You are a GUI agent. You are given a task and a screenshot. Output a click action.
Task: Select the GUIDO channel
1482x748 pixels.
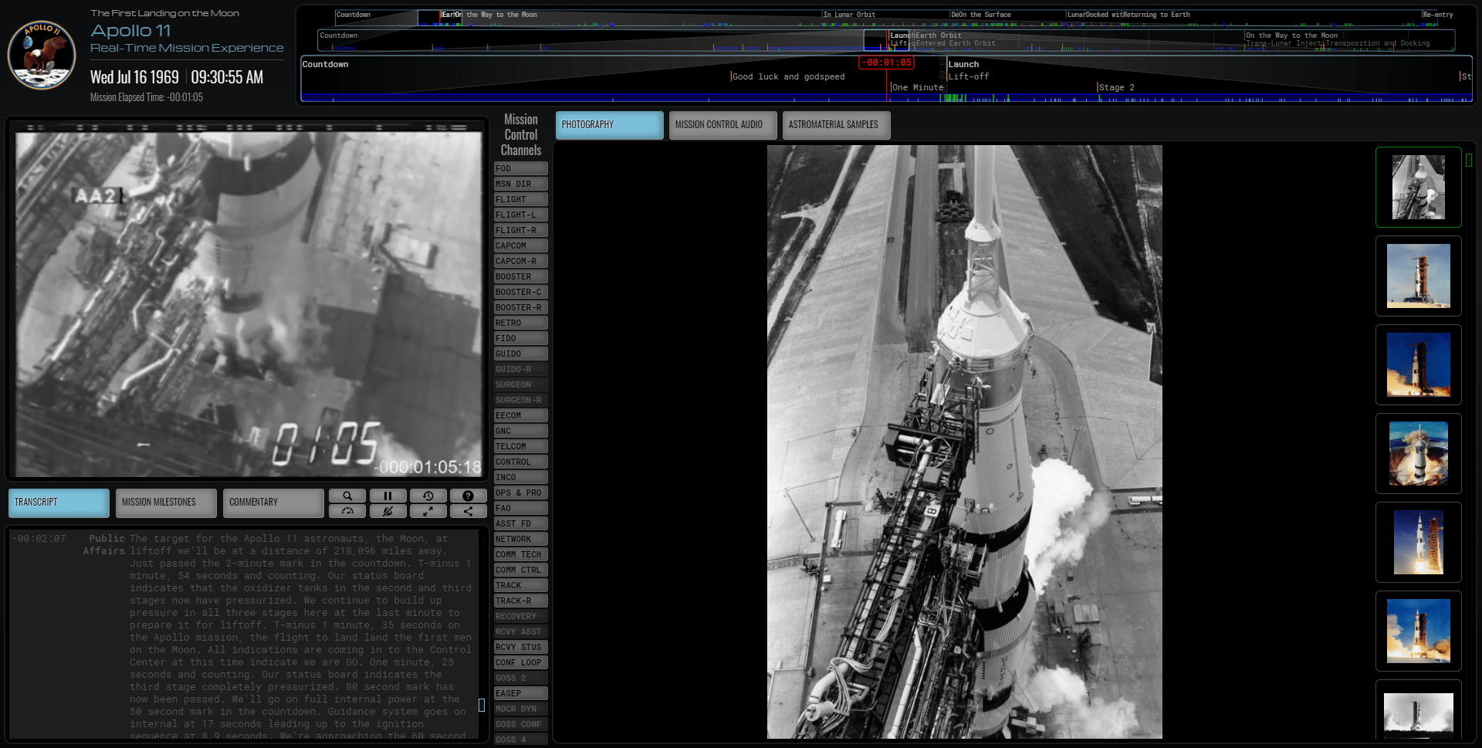point(521,354)
